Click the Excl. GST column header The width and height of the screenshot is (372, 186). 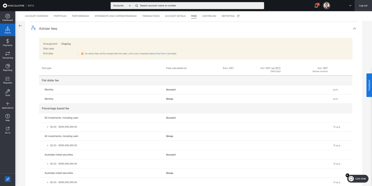(x=228, y=68)
